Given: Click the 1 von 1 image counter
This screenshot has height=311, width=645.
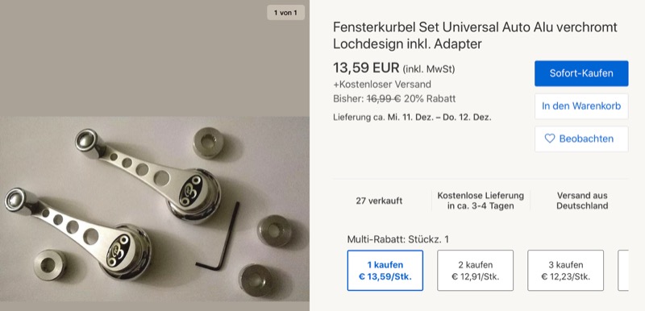Looking at the screenshot, I should pos(285,13).
